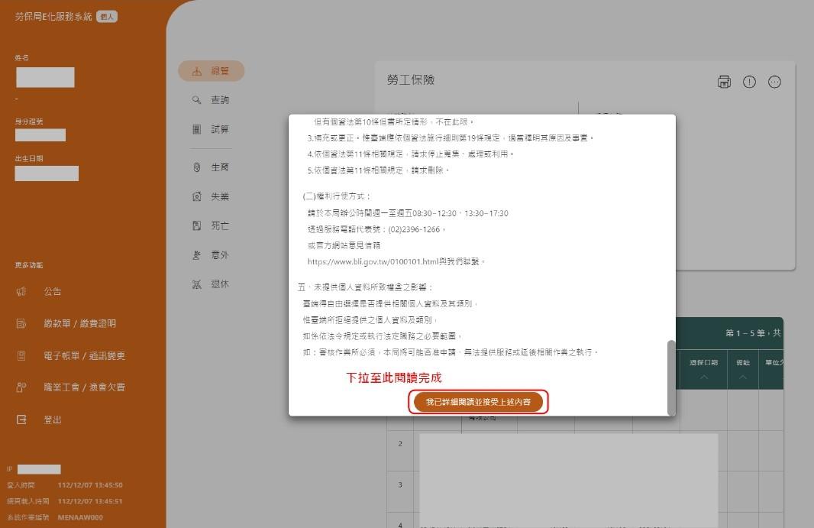
Task: Open 電子帳單 / 通訊變更 link
Action: [84, 355]
